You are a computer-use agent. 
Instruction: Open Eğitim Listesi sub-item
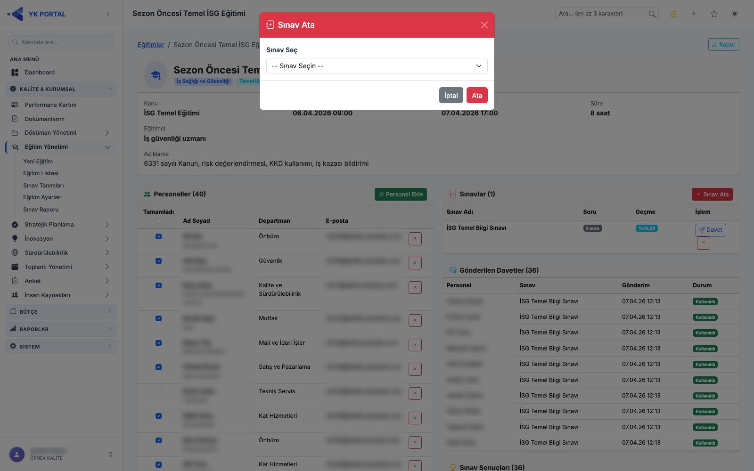41,173
